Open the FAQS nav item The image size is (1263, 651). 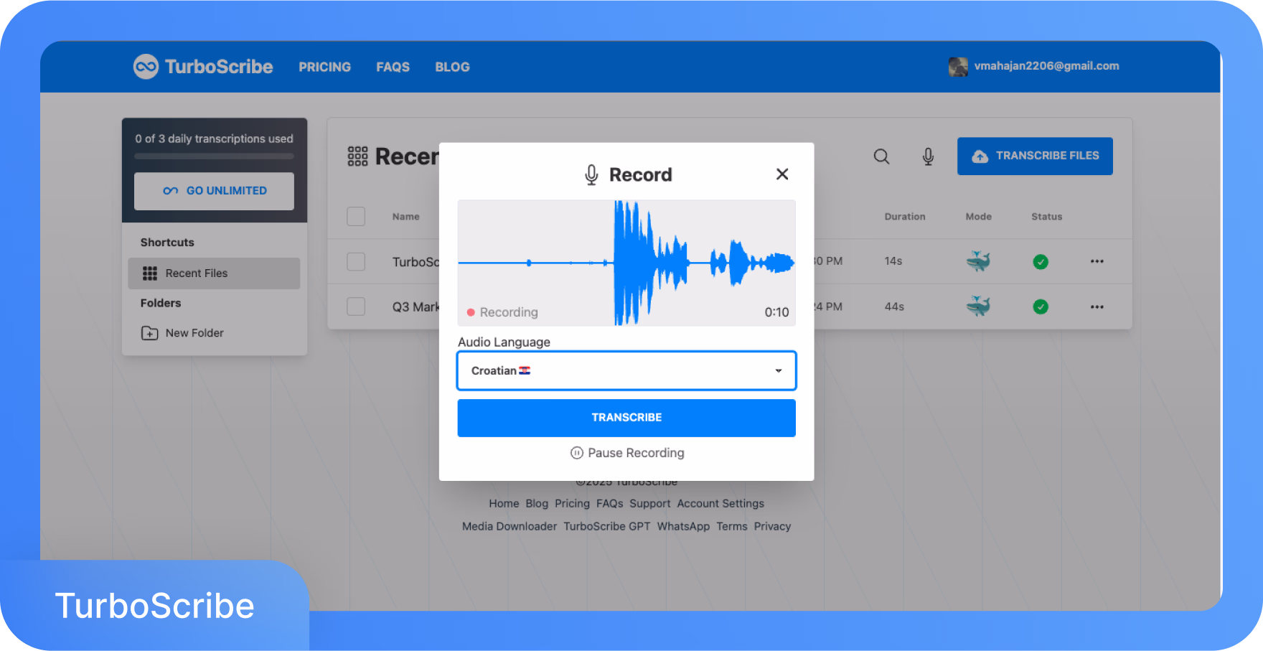point(393,67)
